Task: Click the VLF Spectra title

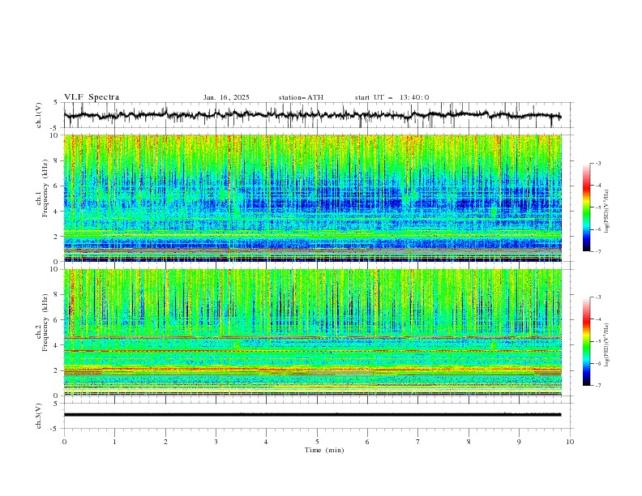Action: [92, 97]
